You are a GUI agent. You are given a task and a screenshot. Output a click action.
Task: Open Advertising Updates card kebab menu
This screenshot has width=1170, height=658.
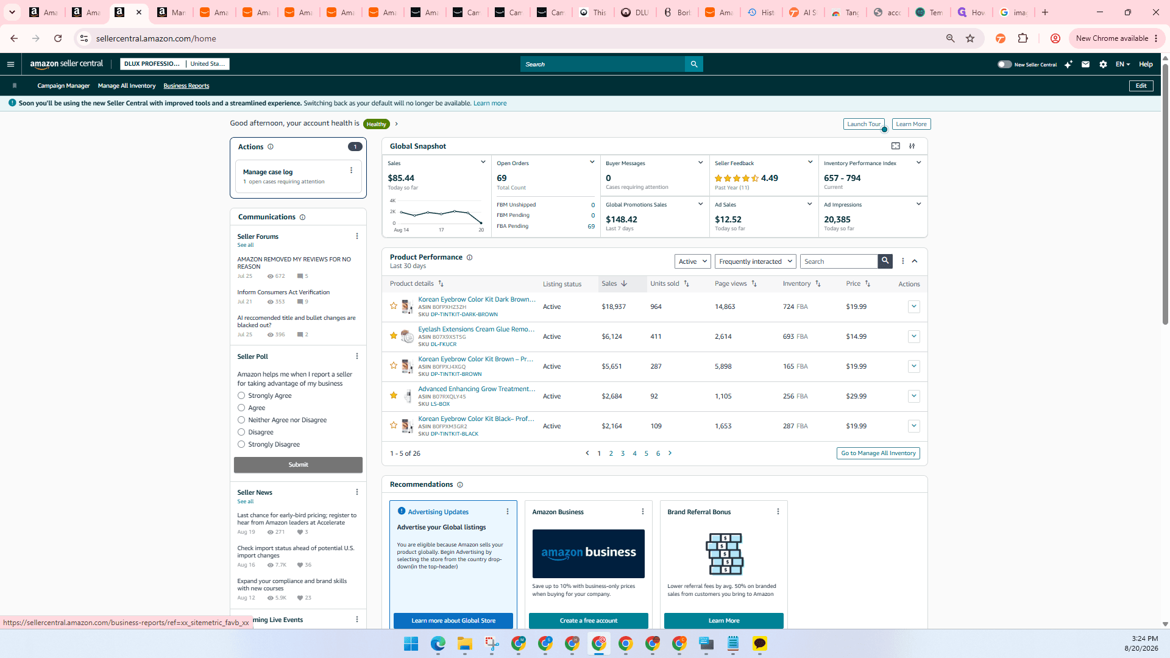[x=508, y=512]
